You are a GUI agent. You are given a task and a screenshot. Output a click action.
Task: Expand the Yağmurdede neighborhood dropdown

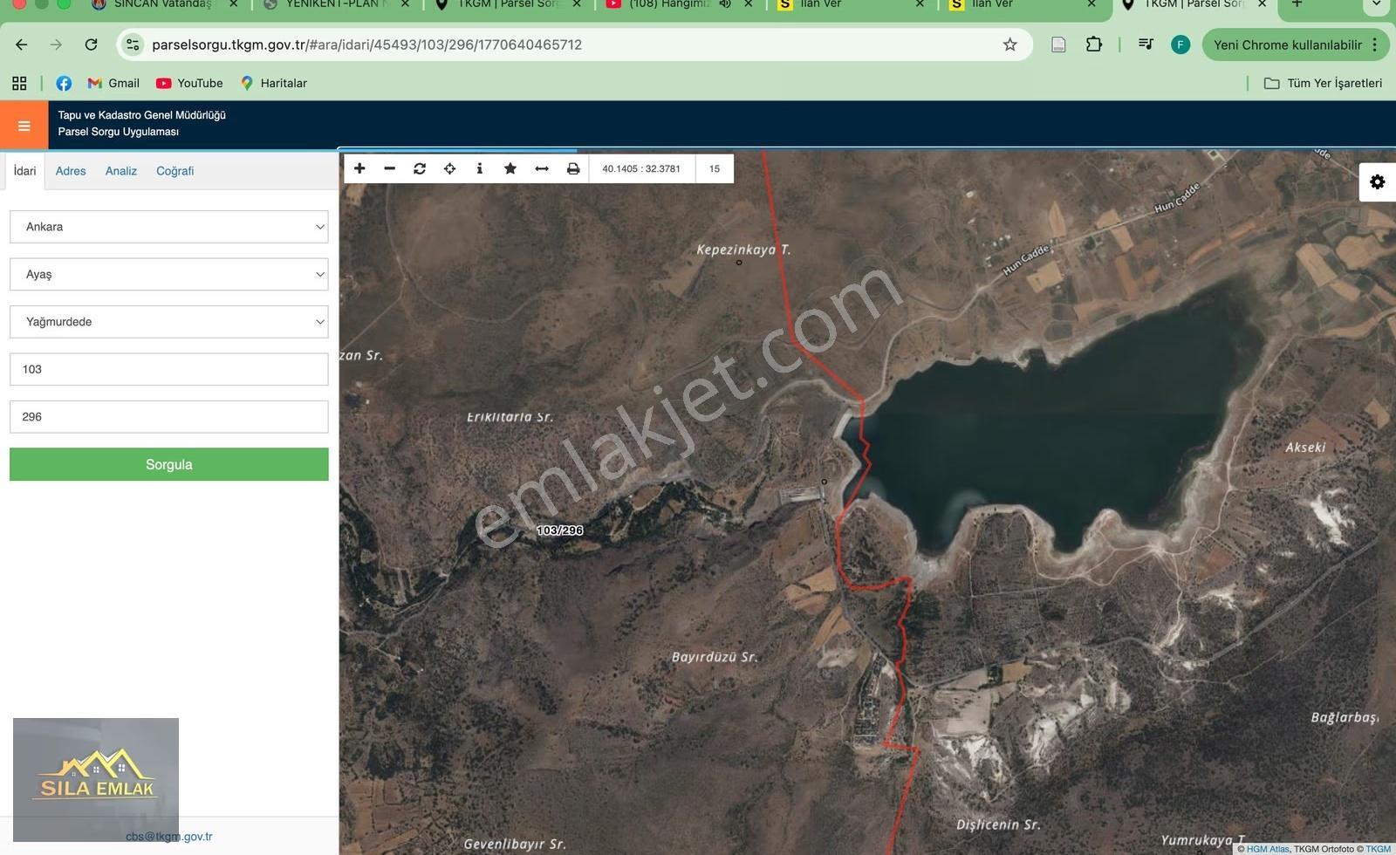[x=169, y=322]
